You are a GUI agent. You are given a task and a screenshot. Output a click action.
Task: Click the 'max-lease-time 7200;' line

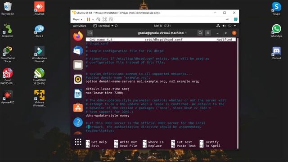[x=104, y=93]
